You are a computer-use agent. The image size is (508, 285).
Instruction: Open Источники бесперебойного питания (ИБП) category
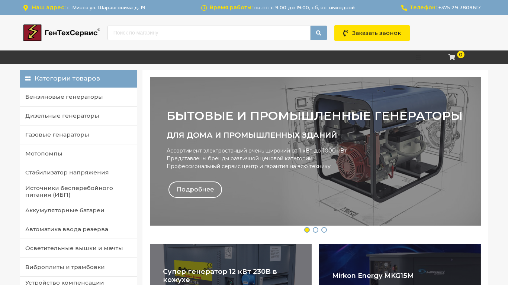click(x=78, y=191)
